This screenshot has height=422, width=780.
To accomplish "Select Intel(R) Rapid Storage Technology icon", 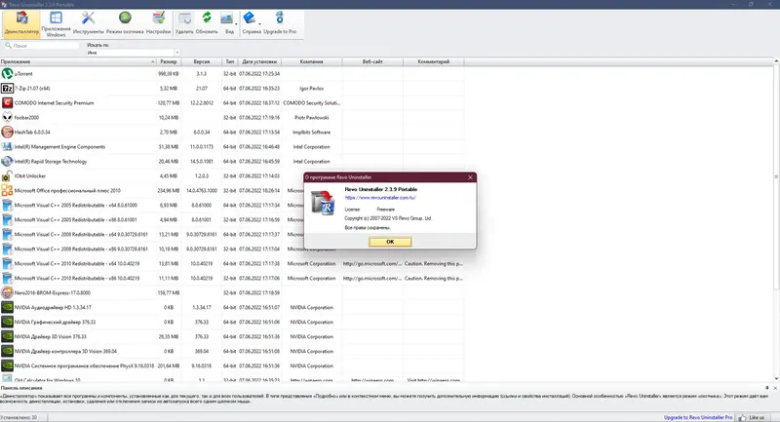I will (x=7, y=162).
